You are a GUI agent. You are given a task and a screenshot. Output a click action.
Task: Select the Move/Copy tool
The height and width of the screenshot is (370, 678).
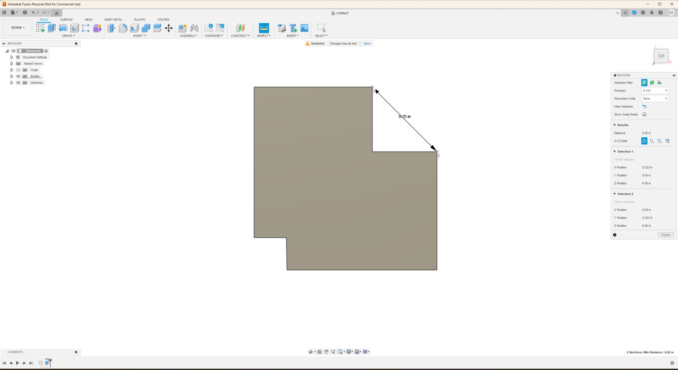169,28
